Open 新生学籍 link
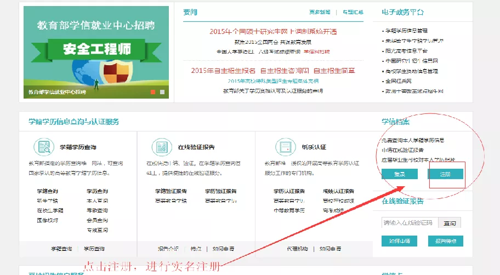This screenshot has height=275, width=500. [48, 200]
